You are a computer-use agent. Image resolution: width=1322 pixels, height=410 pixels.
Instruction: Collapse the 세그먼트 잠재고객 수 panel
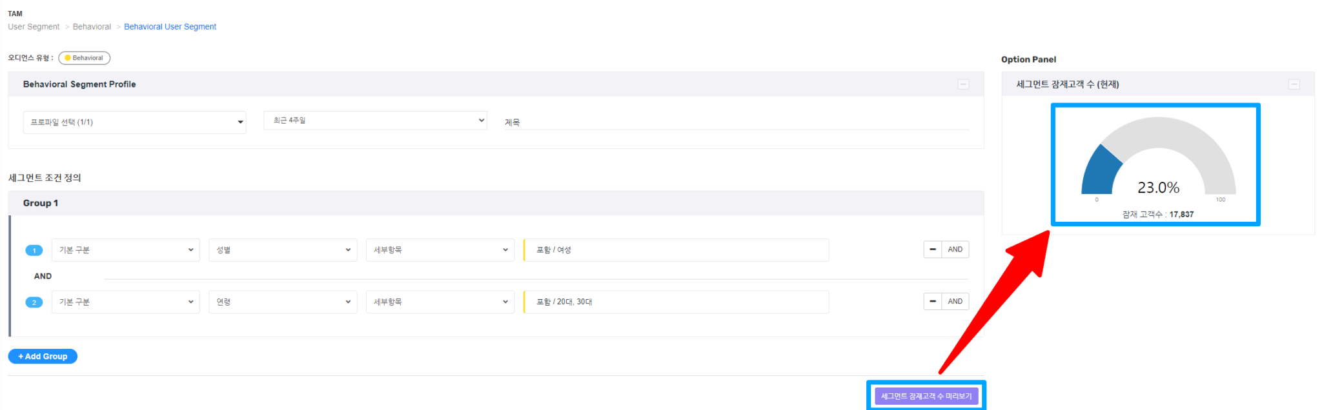[x=1294, y=84]
